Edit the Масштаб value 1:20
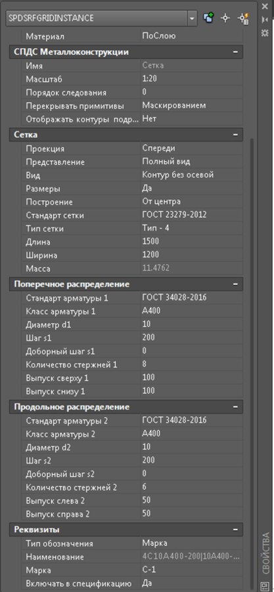274x592 pixels. pos(191,79)
